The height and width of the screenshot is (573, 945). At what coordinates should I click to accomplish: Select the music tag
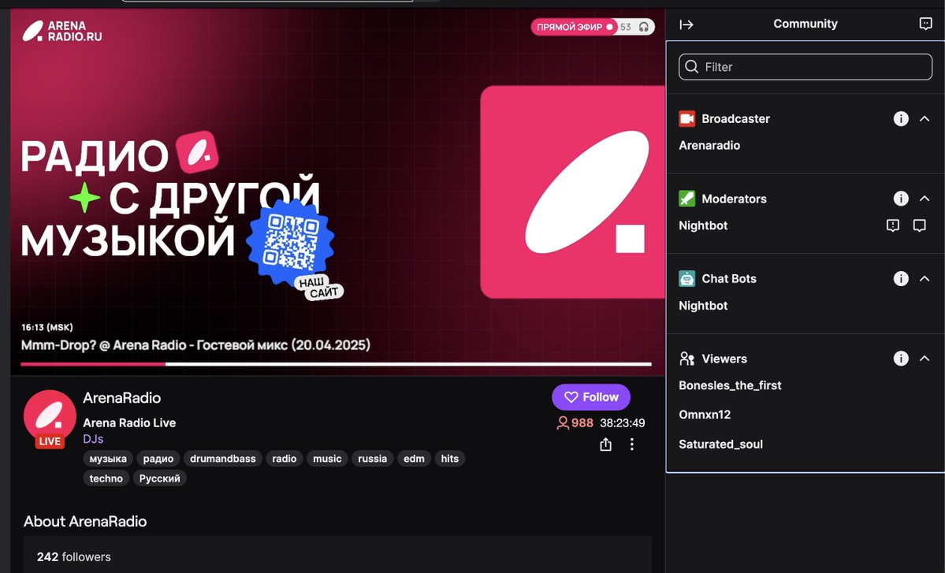click(x=327, y=459)
